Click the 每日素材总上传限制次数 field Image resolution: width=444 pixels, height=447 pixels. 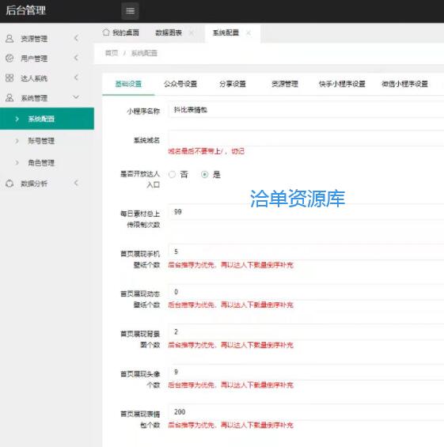306,212
